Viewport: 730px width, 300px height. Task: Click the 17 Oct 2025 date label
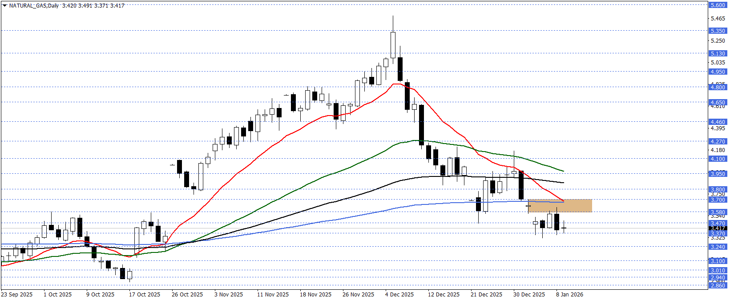click(145, 294)
